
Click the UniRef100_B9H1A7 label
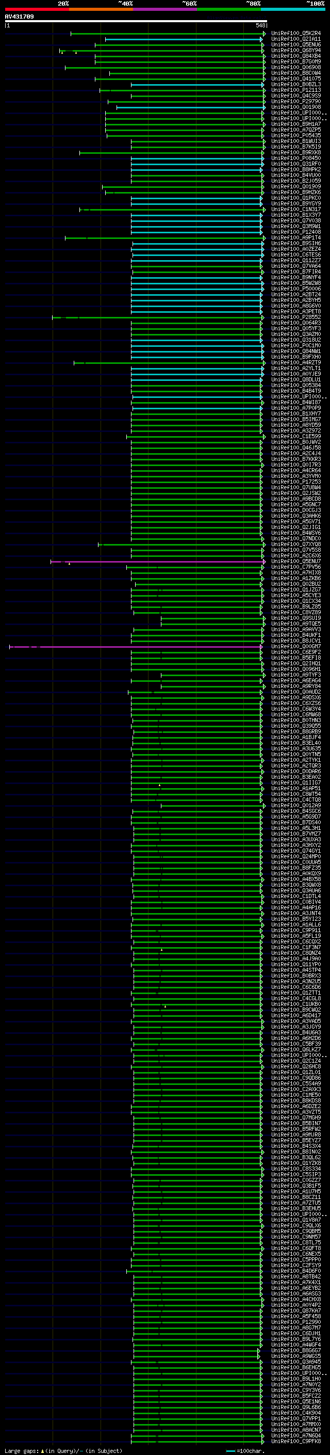click(x=295, y=124)
